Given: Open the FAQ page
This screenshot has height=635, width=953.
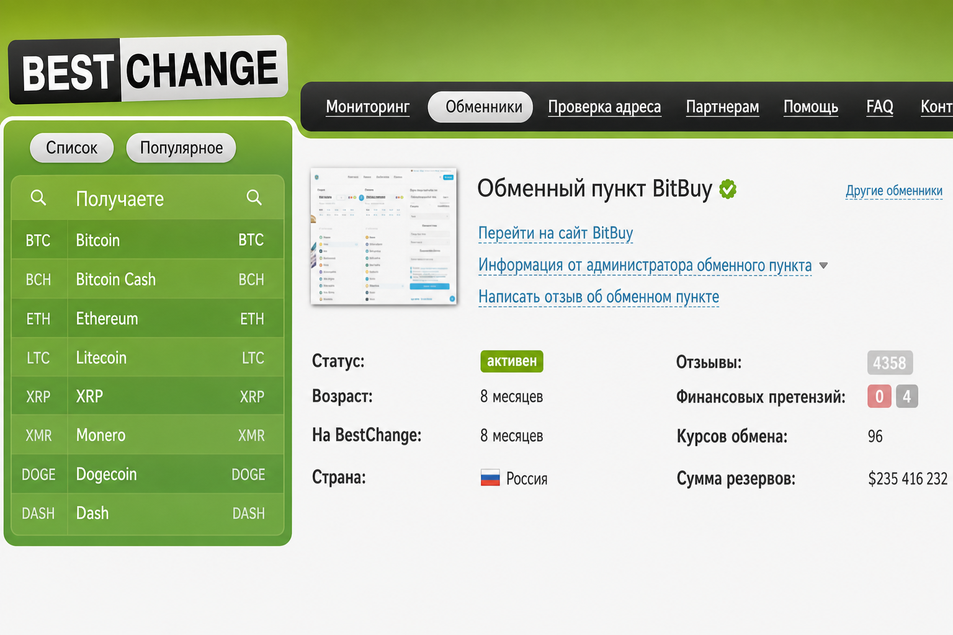Looking at the screenshot, I should [880, 107].
